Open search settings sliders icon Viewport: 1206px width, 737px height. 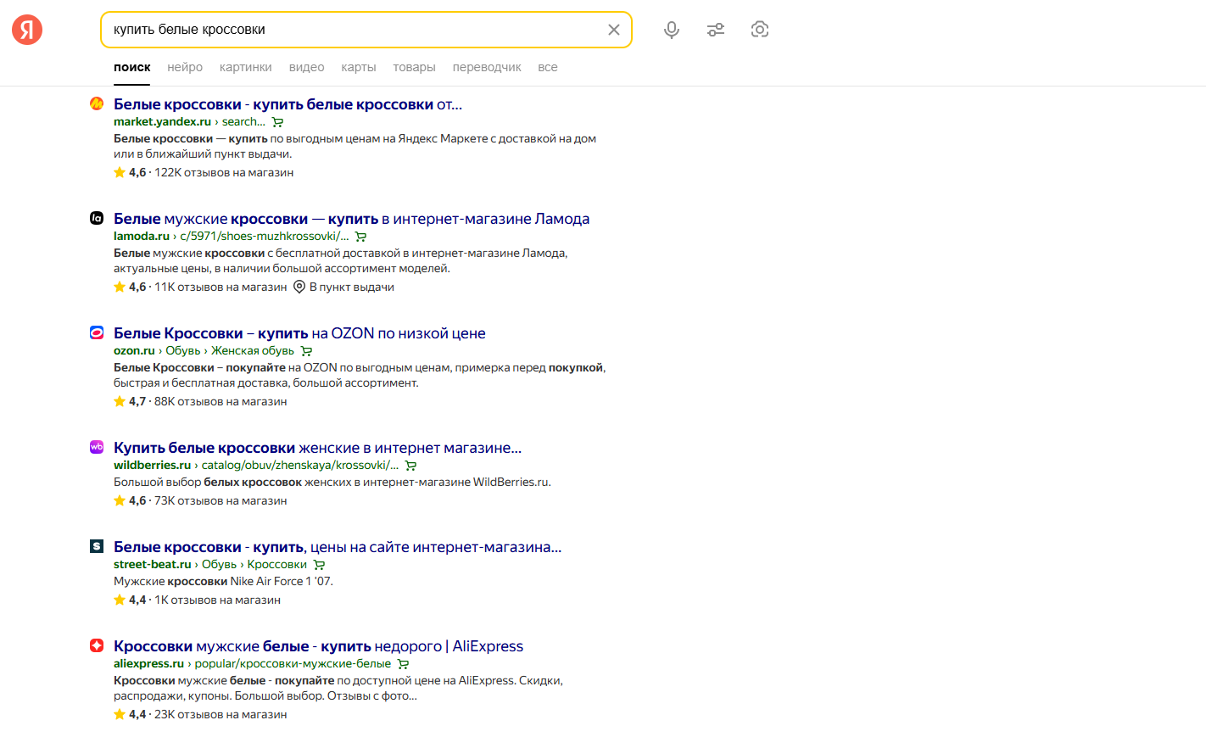click(716, 30)
